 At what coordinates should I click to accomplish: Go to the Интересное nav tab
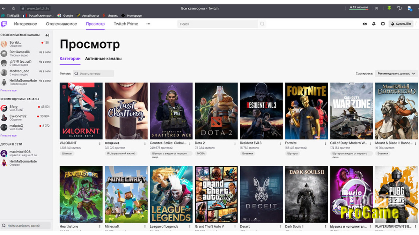[x=25, y=24]
